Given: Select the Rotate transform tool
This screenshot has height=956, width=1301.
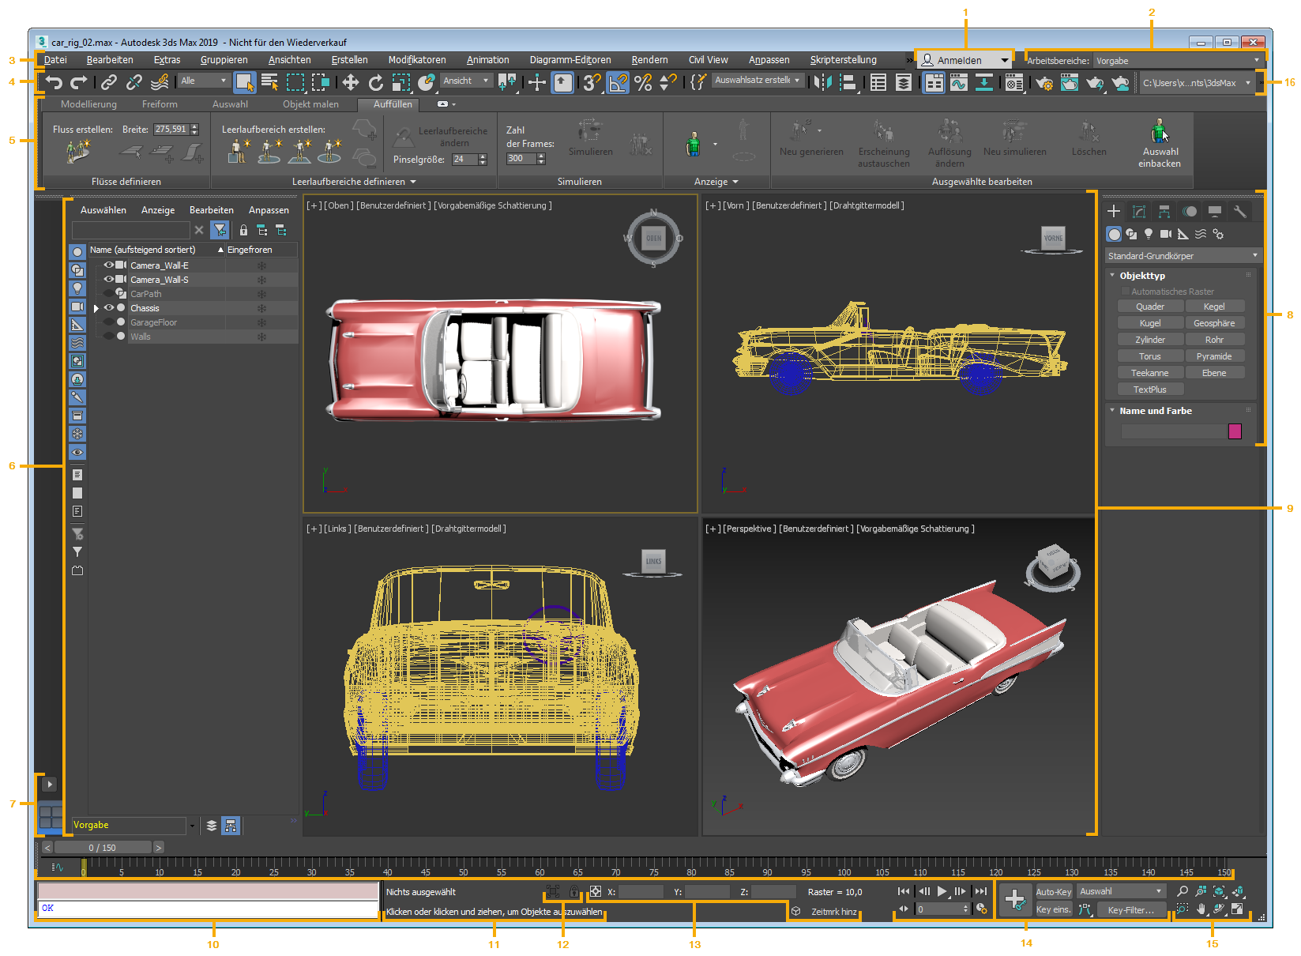Looking at the screenshot, I should click(375, 82).
